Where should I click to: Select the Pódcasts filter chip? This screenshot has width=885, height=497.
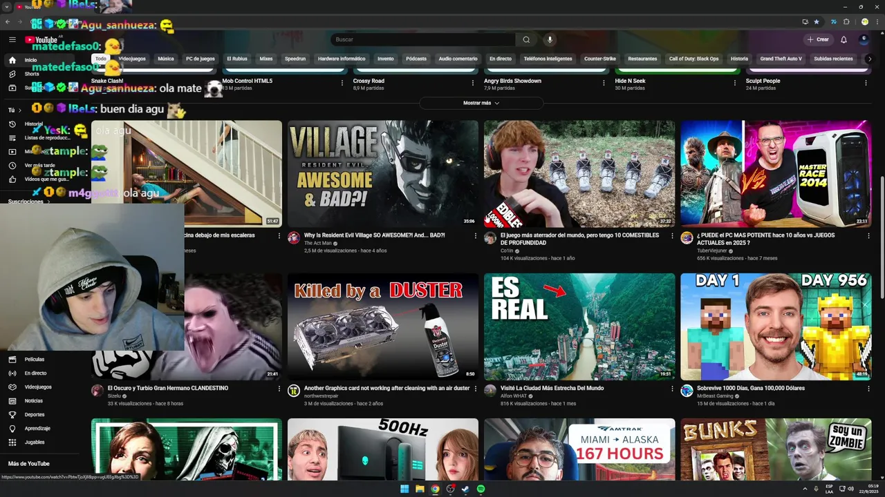(416, 59)
